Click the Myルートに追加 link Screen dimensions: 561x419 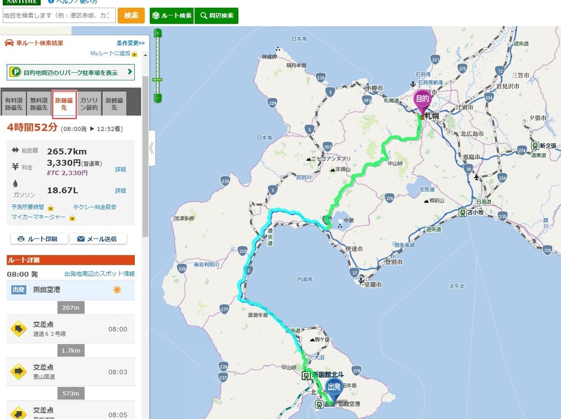coord(110,53)
